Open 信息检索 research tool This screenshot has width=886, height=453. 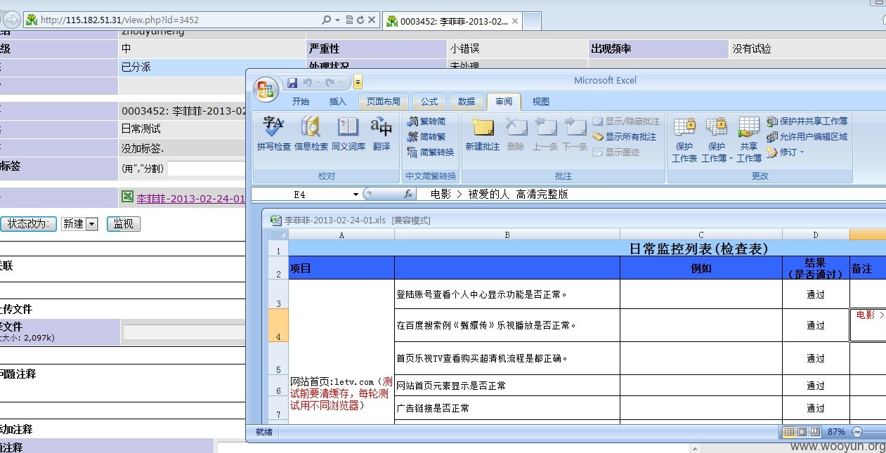[x=311, y=133]
